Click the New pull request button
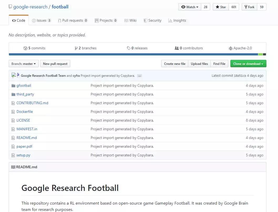 (x=55, y=64)
